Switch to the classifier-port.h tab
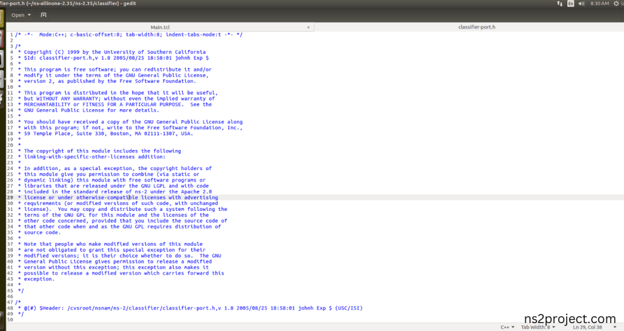 pyautogui.click(x=477, y=27)
